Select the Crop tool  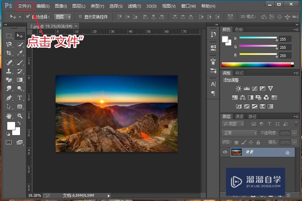click(x=9, y=53)
